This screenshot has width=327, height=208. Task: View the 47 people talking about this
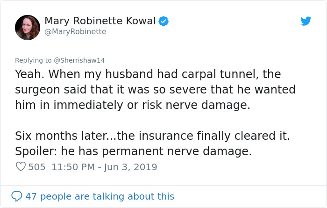100,196
